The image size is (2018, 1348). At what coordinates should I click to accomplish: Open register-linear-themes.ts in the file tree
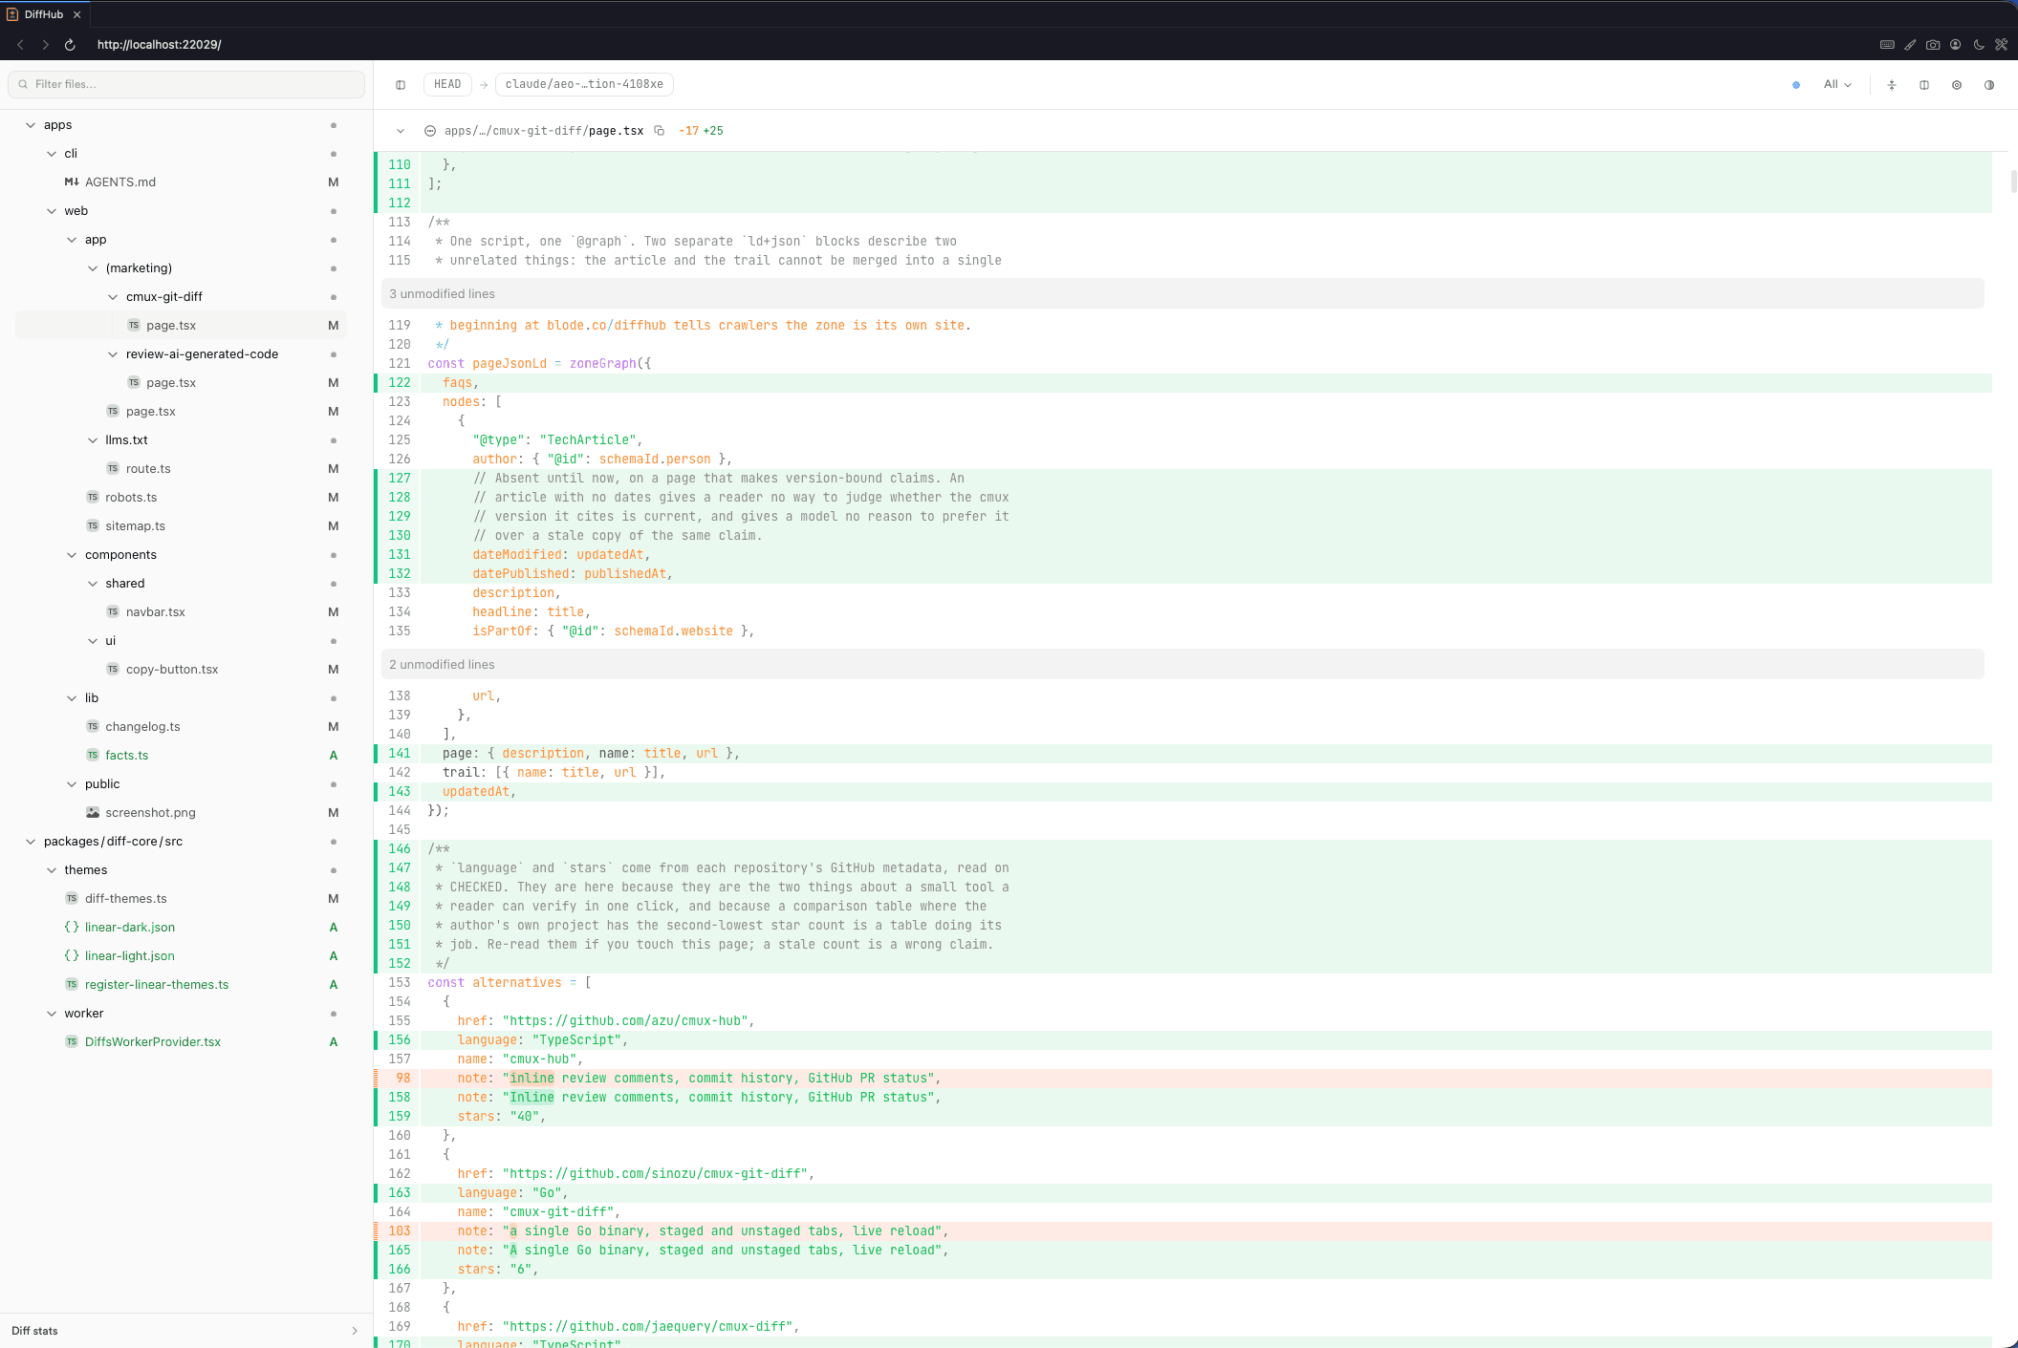click(x=157, y=984)
